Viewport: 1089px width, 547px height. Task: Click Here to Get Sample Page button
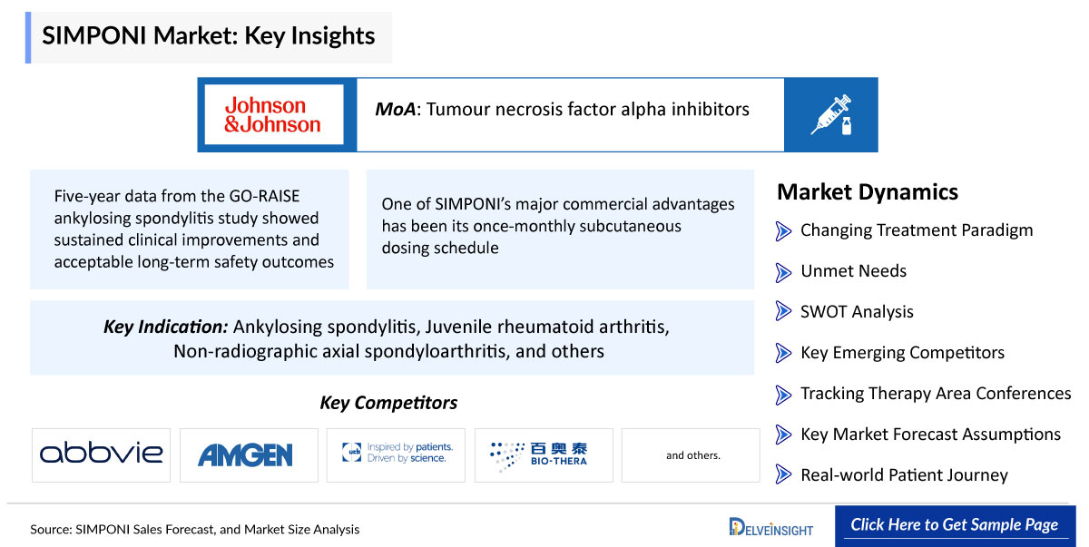coord(955,525)
